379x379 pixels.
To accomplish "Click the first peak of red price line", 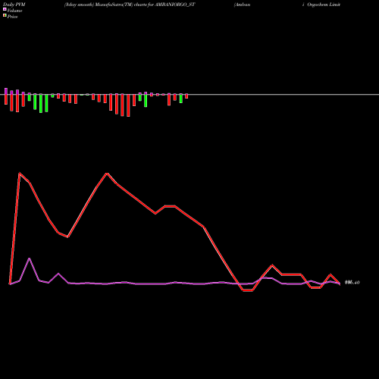I will coord(20,174).
